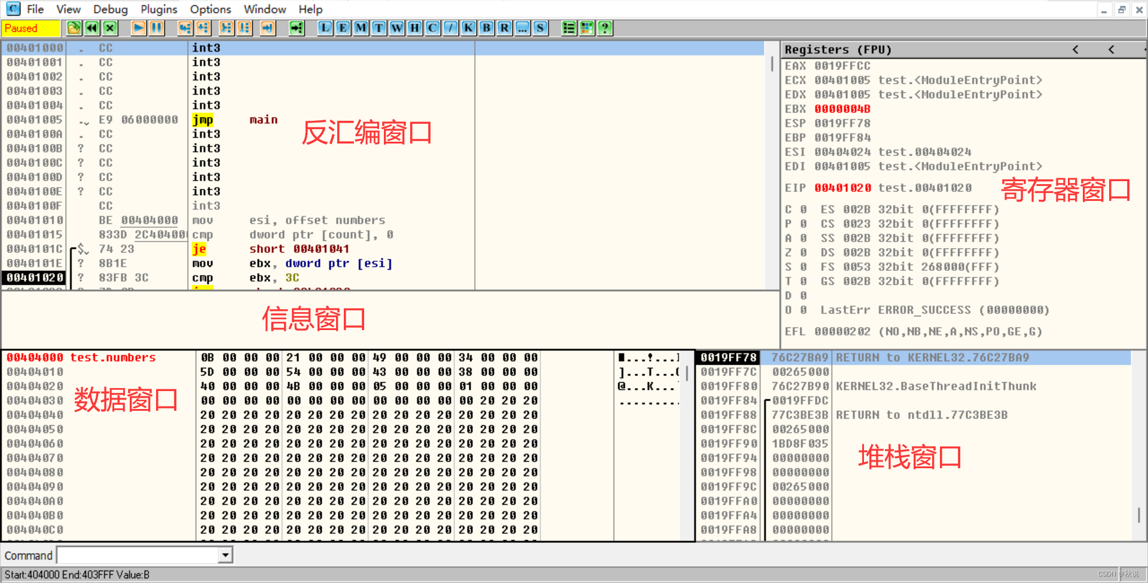Open the Help menu
Screen dimensions: 1148x583
click(310, 9)
